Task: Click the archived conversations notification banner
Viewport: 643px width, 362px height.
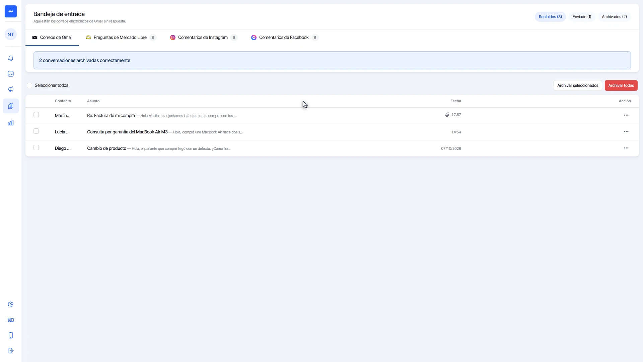Action: click(332, 60)
